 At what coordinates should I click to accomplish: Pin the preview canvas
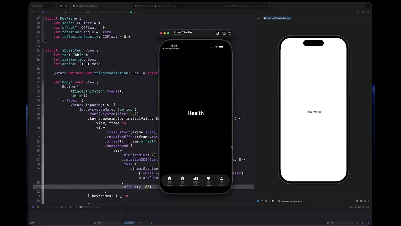pyautogui.click(x=258, y=18)
